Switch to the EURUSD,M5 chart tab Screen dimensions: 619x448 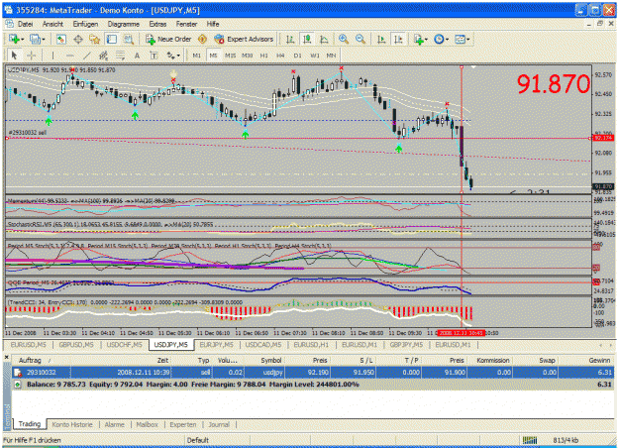point(29,345)
